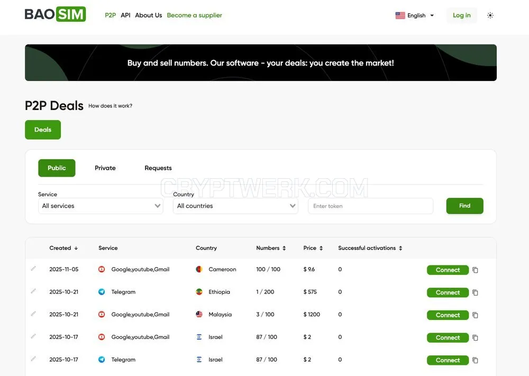Image resolution: width=529 pixels, height=376 pixels.
Task: Follow the Become a supplier link
Action: 194,15
